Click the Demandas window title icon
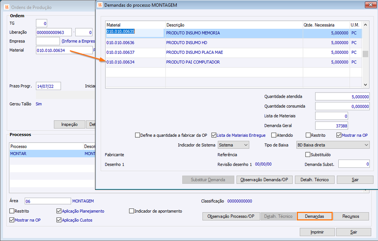The image size is (378, 241). [x=100, y=5]
